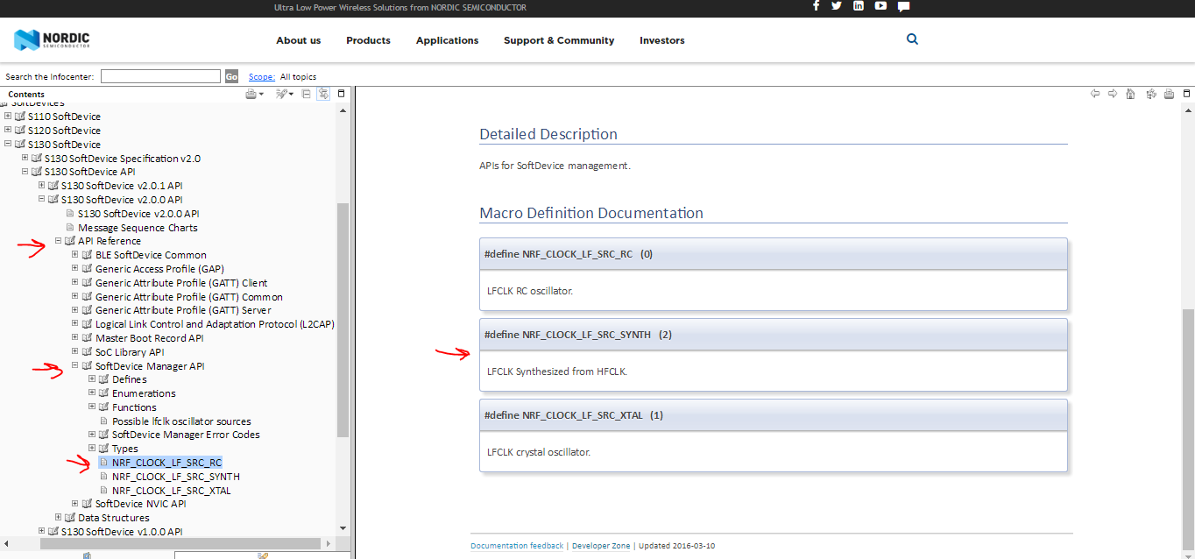Open Nordic's Twitter page icon

click(837, 5)
